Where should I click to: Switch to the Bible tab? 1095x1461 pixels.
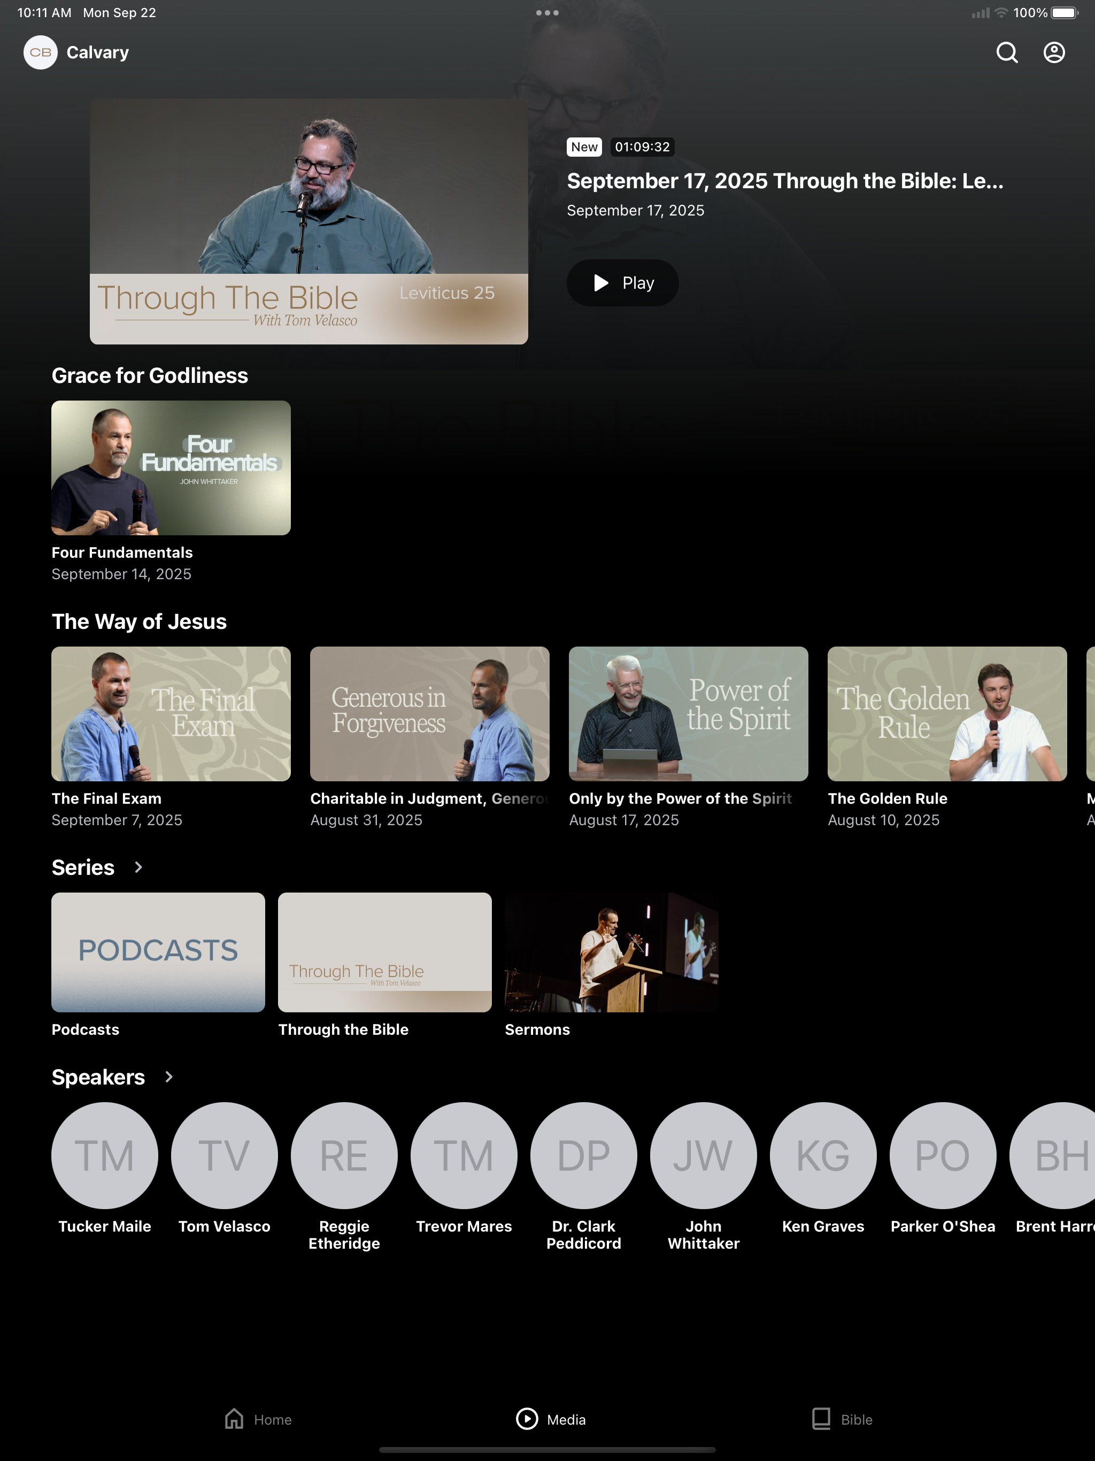[842, 1419]
